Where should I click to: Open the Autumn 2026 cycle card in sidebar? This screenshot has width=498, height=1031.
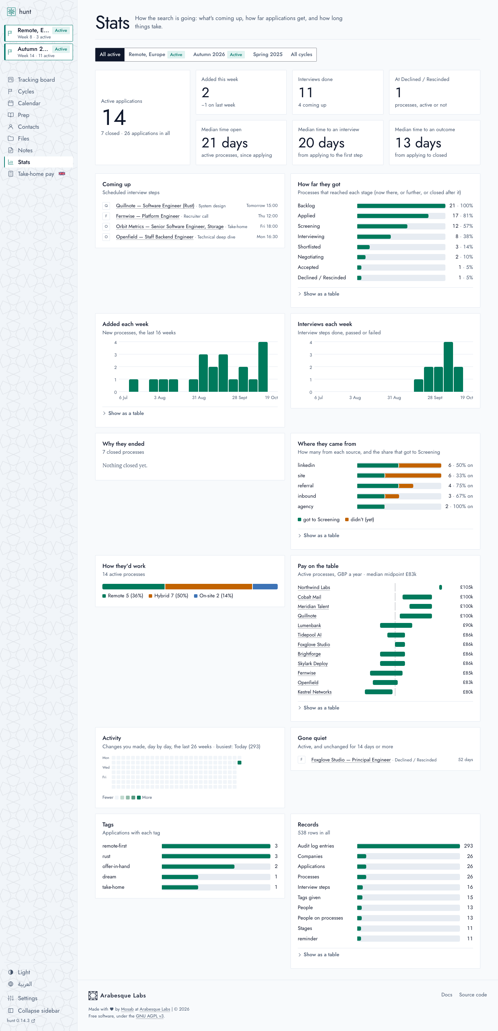[39, 52]
